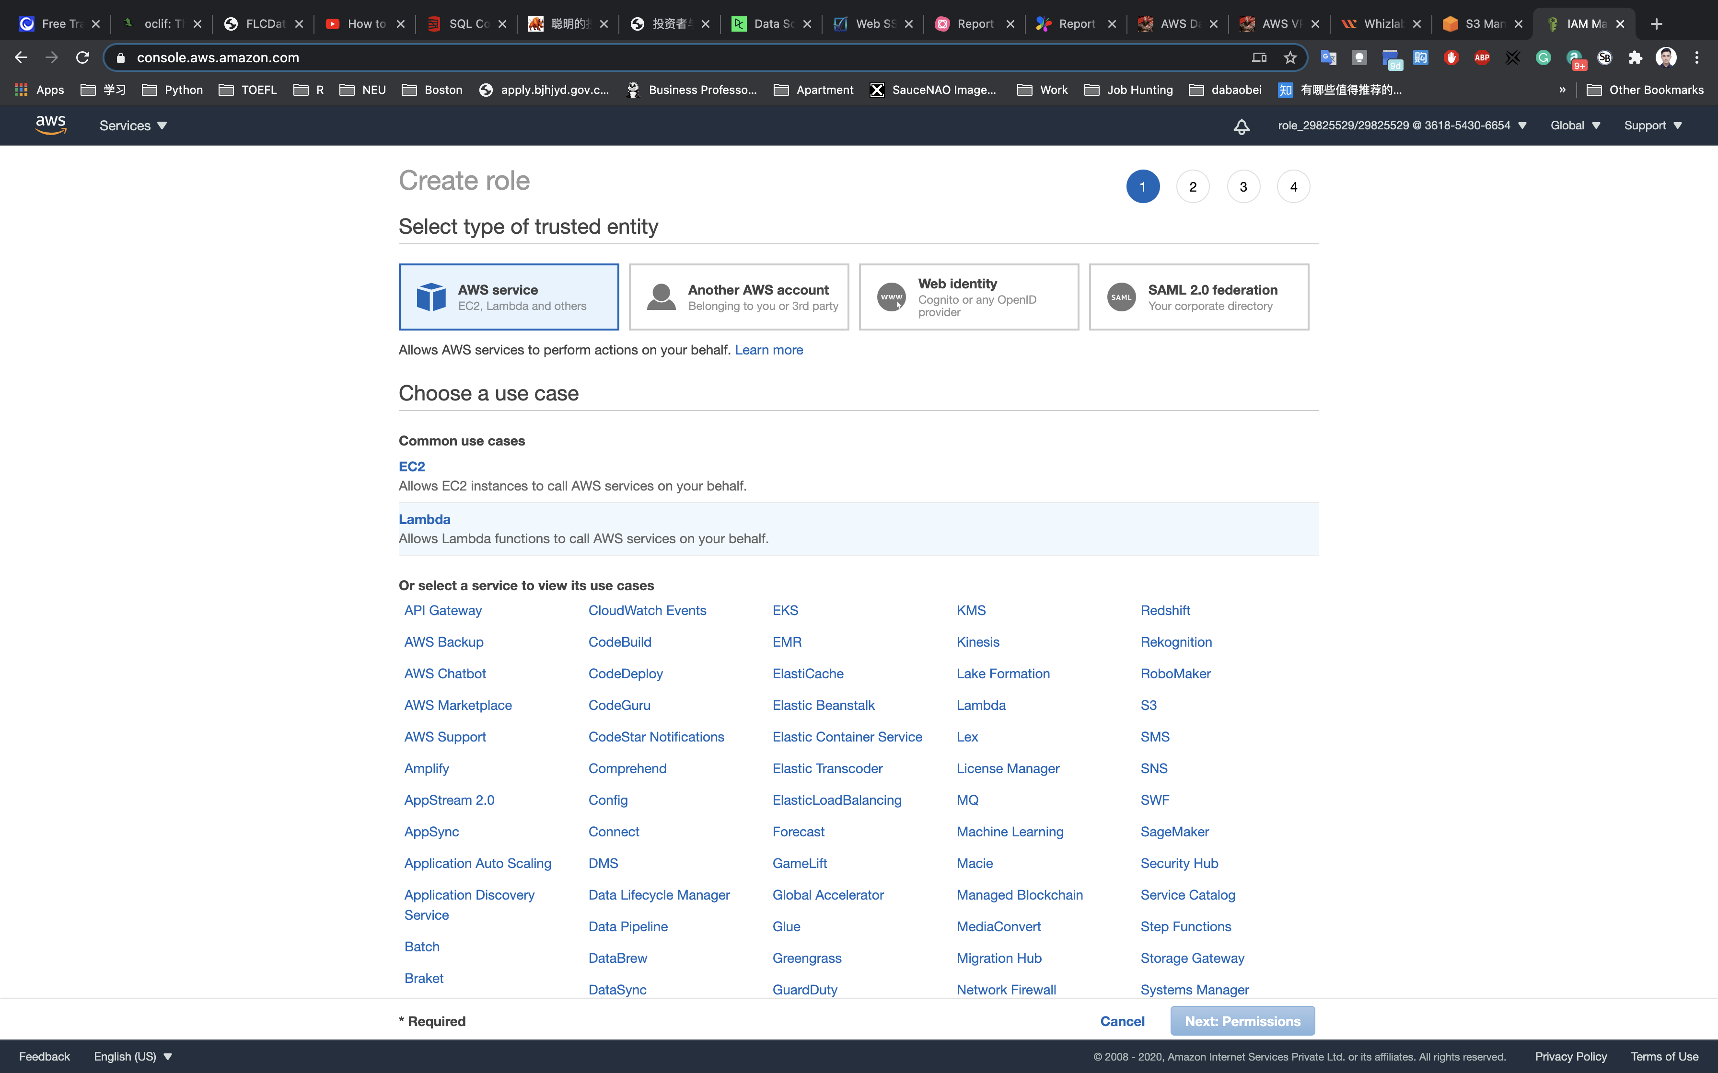The image size is (1718, 1073).
Task: Expand the Services dropdown menu
Action: click(x=133, y=126)
